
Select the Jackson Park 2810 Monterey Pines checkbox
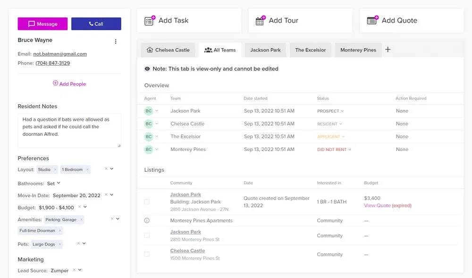tap(147, 236)
